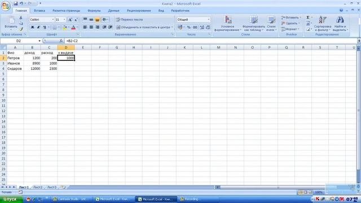Increase the font size with the larger A
This screenshot has height=203, width=361.
(x=70, y=20)
